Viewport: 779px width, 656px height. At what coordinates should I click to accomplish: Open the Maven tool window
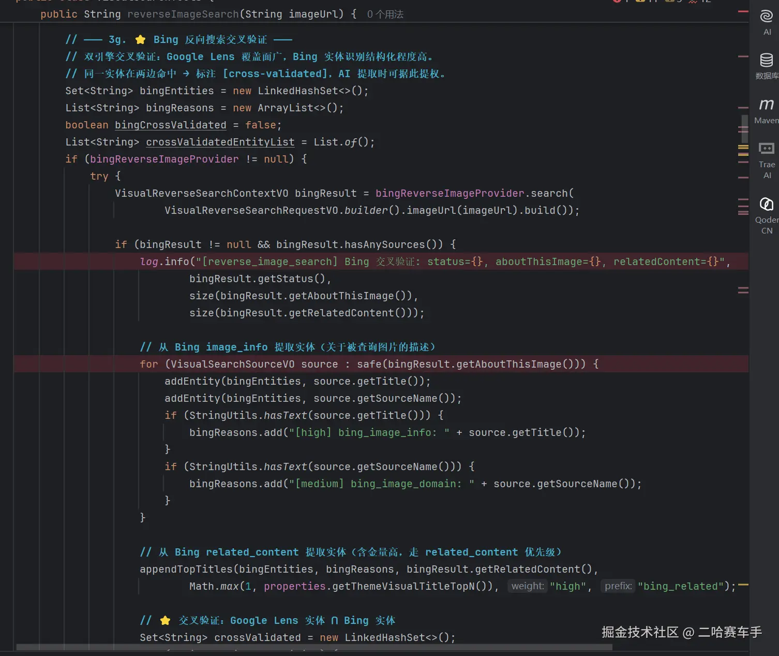(767, 110)
